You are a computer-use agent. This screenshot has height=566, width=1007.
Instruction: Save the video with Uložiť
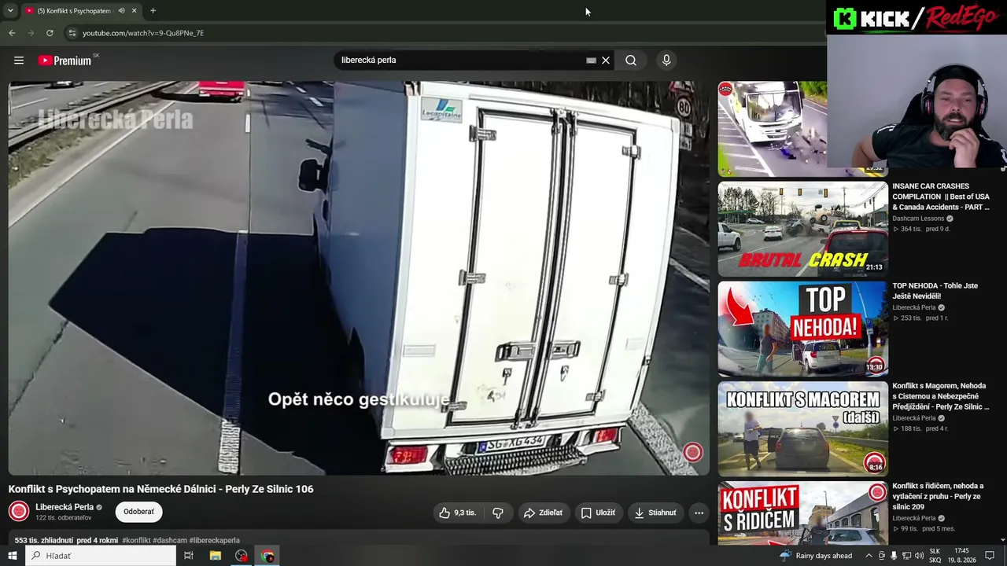tap(598, 513)
